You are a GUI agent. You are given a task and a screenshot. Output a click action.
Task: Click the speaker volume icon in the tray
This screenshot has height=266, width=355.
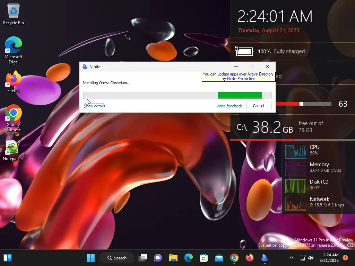(x=311, y=258)
